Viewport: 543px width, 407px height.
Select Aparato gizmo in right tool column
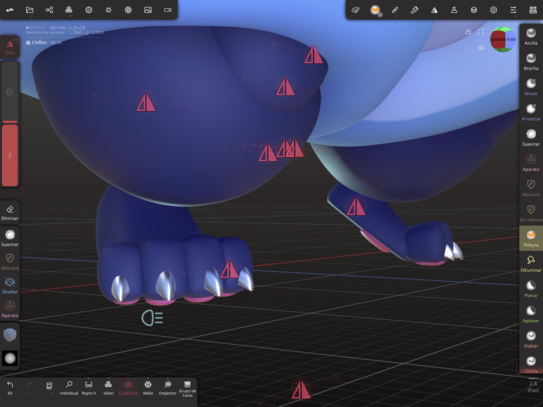pos(531,162)
